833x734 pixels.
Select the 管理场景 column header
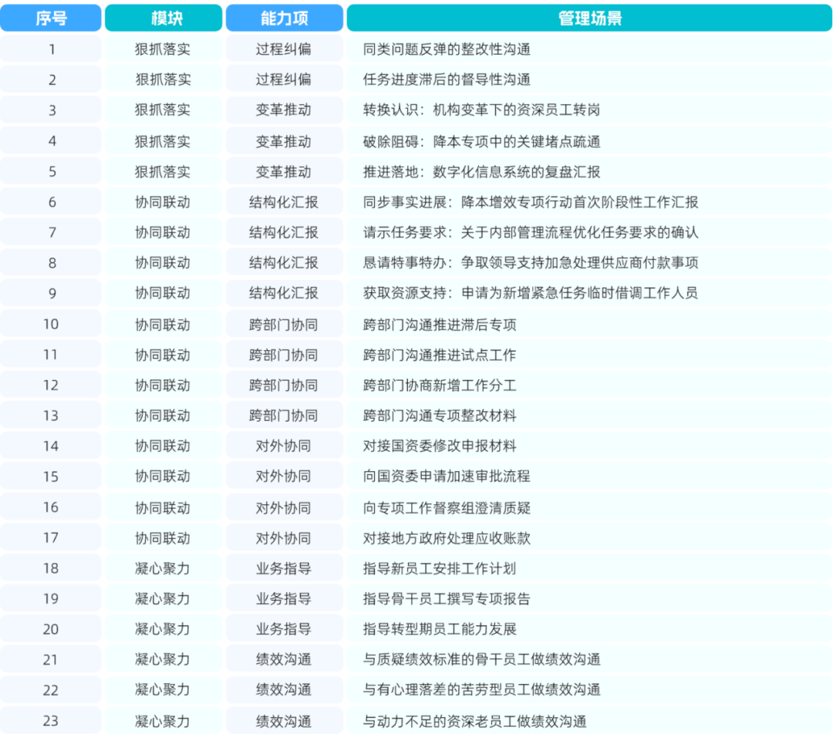pyautogui.click(x=590, y=18)
